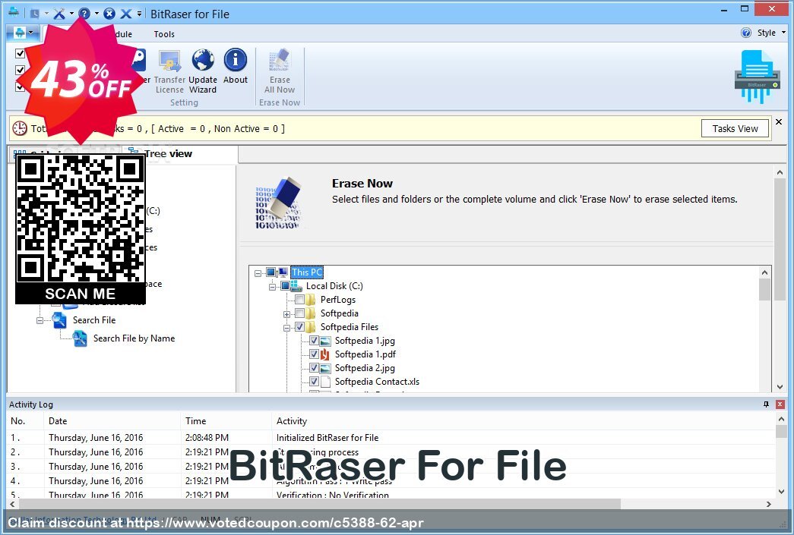This screenshot has width=794, height=535.
Task: Click Activity Log scroll right arrow
Action: point(769,504)
